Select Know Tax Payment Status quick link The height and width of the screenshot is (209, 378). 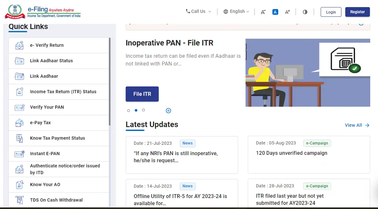pyautogui.click(x=57, y=138)
